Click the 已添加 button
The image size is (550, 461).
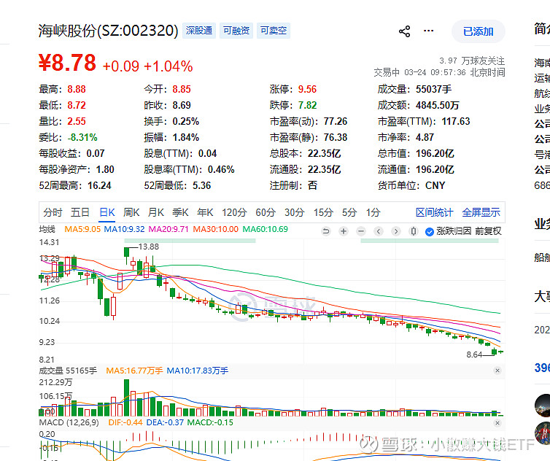coord(478,31)
